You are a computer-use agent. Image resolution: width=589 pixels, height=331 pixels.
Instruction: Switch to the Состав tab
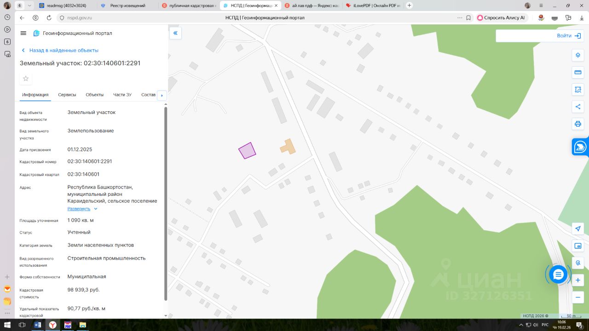tap(149, 95)
